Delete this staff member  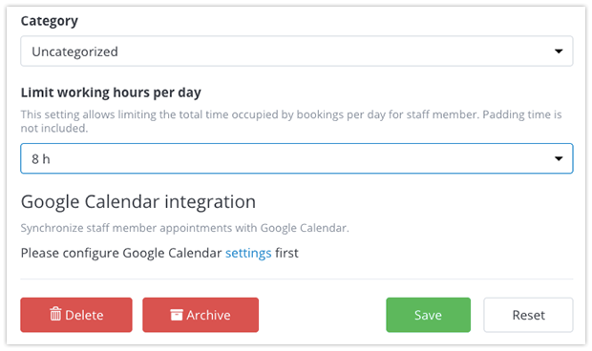pyautogui.click(x=76, y=315)
